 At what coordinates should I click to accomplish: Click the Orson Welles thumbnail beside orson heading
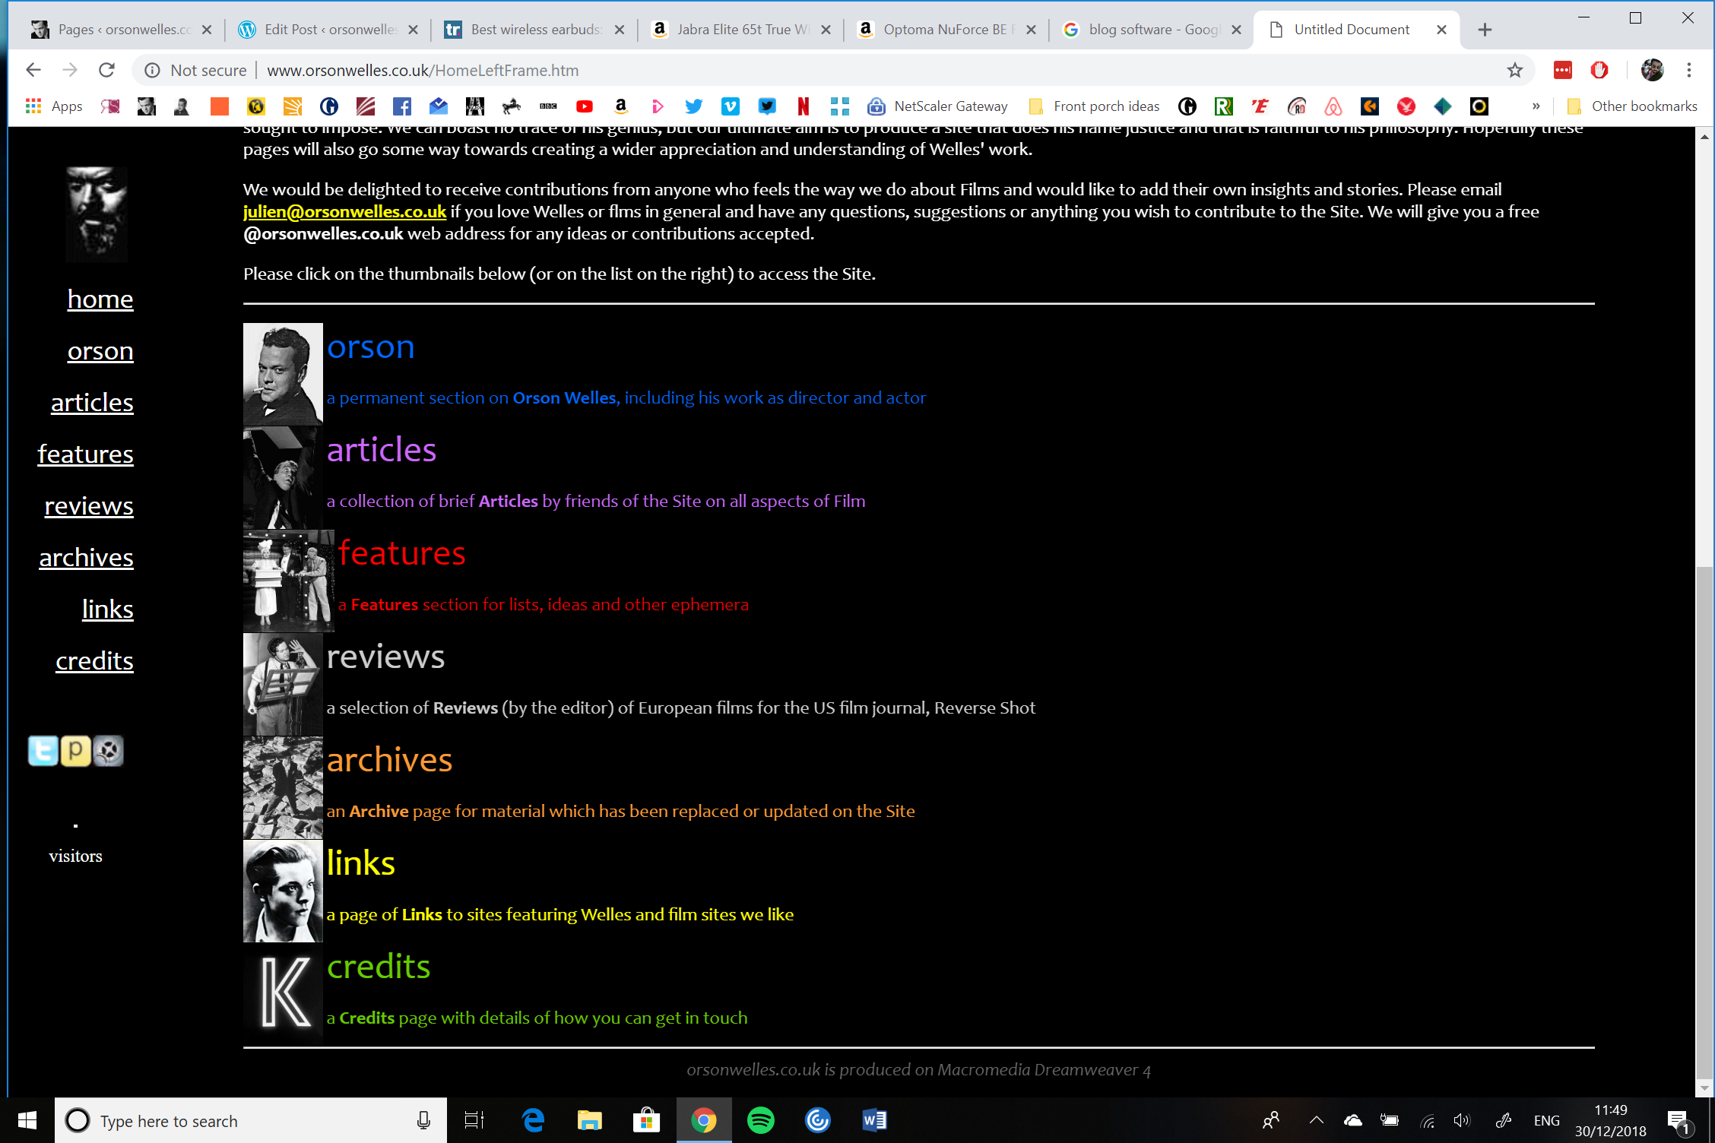point(283,374)
